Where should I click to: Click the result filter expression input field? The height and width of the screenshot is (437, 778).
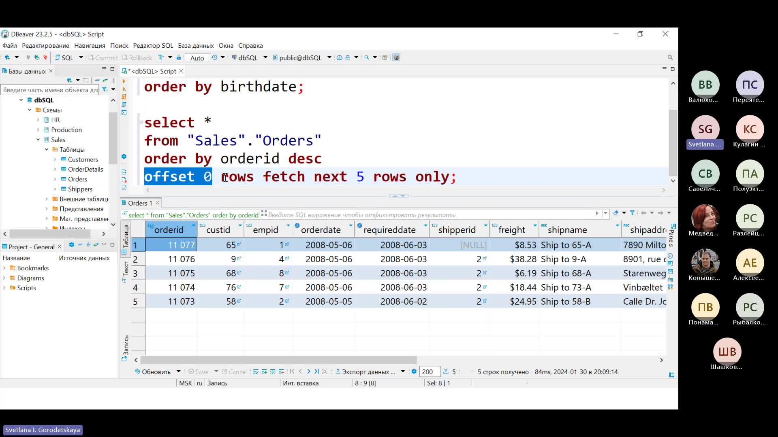pyautogui.click(x=430, y=215)
